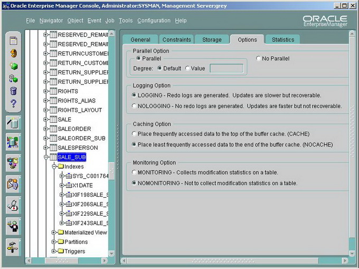This screenshot has height=269, width=359.
Task: Select the NOLOGGING option
Action: pyautogui.click(x=134, y=106)
